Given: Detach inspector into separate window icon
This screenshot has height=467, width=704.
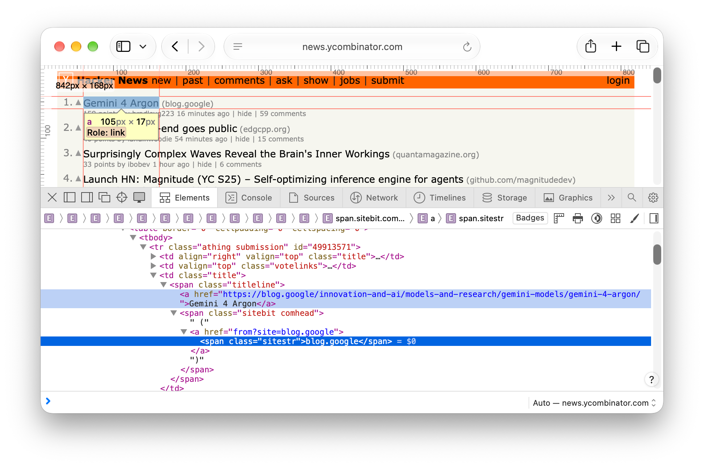Looking at the screenshot, I should click(x=104, y=198).
